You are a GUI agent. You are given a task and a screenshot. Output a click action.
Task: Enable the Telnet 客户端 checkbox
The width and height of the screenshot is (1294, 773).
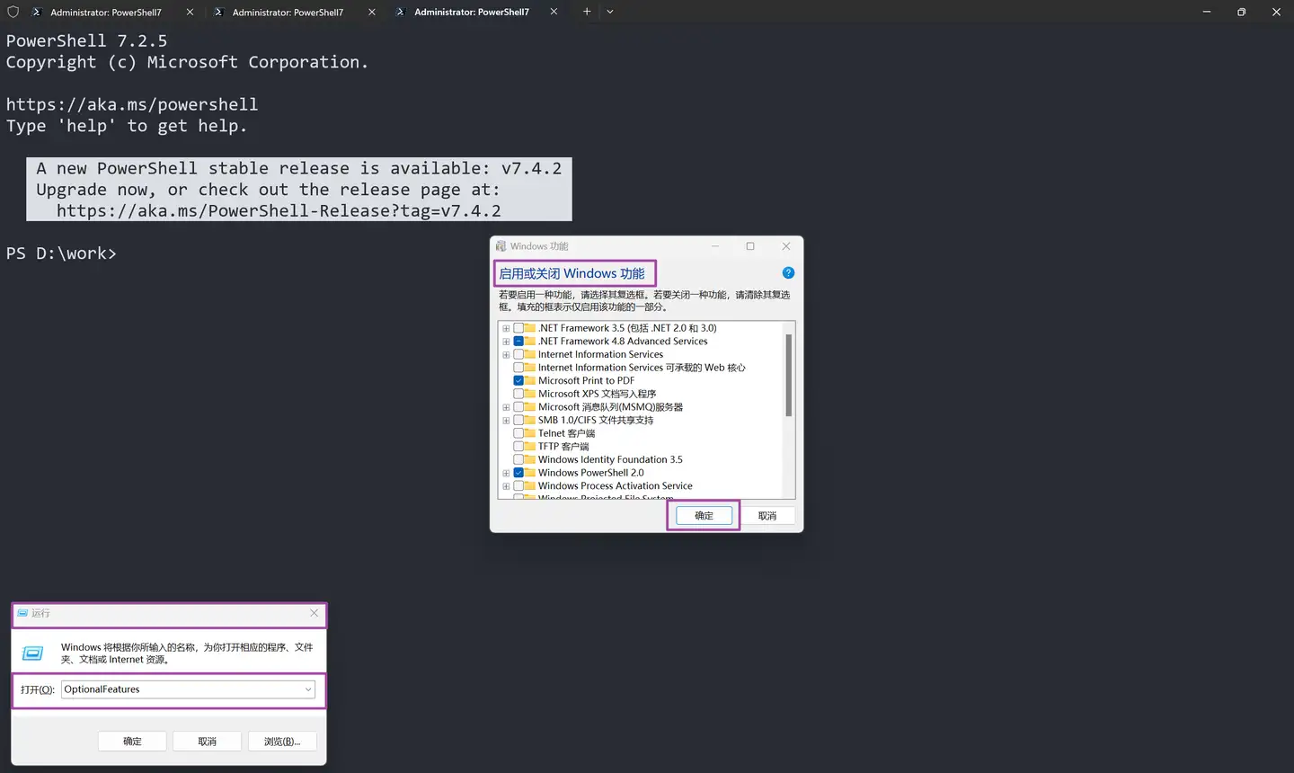click(x=518, y=433)
